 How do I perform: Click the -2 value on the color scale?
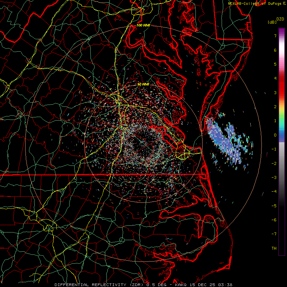(274, 163)
